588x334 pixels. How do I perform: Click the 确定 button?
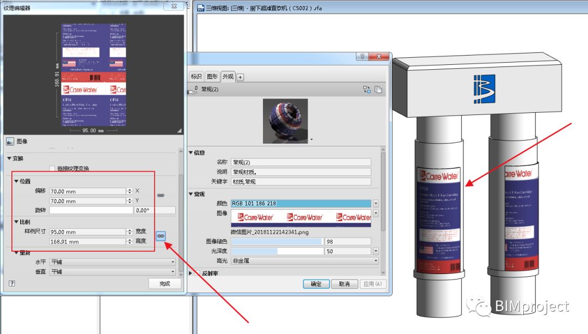[x=316, y=284]
